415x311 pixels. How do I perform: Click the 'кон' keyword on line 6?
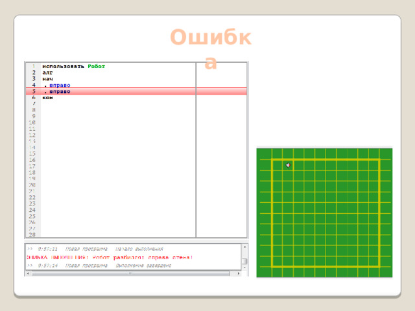click(x=48, y=98)
